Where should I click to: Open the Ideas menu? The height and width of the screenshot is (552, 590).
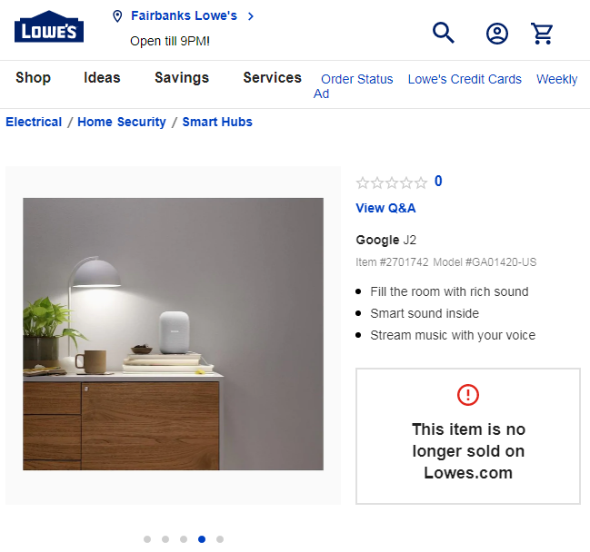click(102, 78)
